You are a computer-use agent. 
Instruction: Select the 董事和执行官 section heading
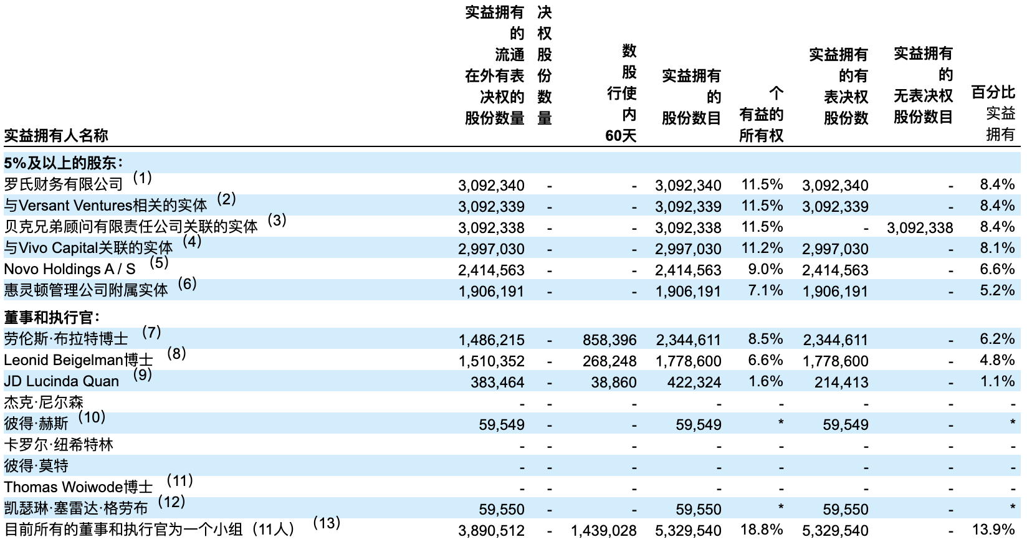[x=52, y=318]
